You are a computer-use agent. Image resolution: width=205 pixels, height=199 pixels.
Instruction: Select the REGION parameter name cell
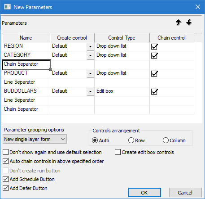click(26, 46)
